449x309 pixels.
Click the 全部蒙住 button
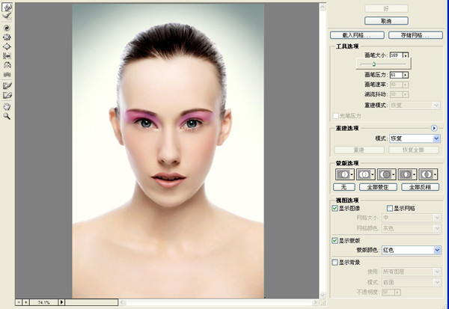[378, 187]
